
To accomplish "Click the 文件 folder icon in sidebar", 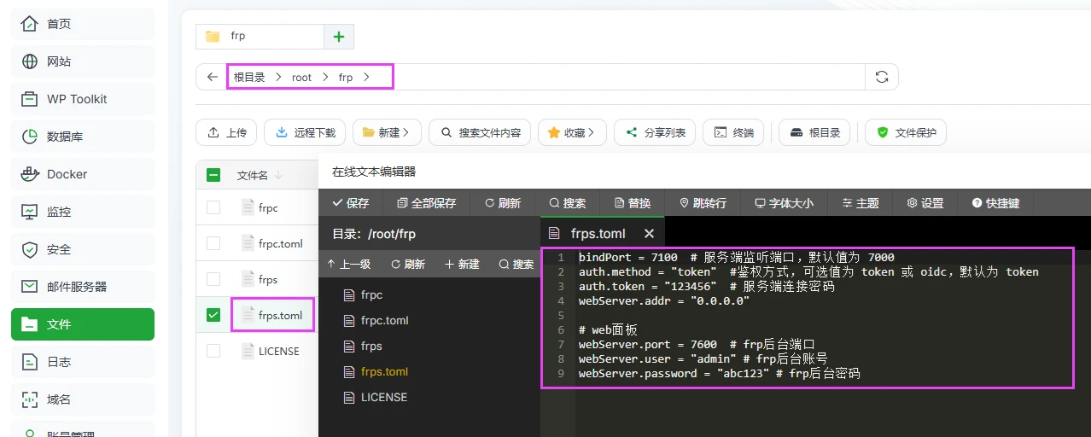I will coord(30,324).
